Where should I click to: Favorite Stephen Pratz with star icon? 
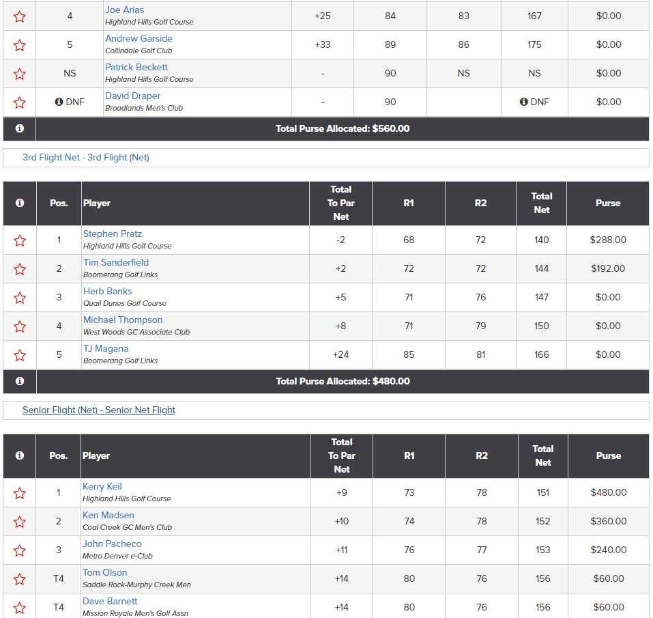coord(20,240)
